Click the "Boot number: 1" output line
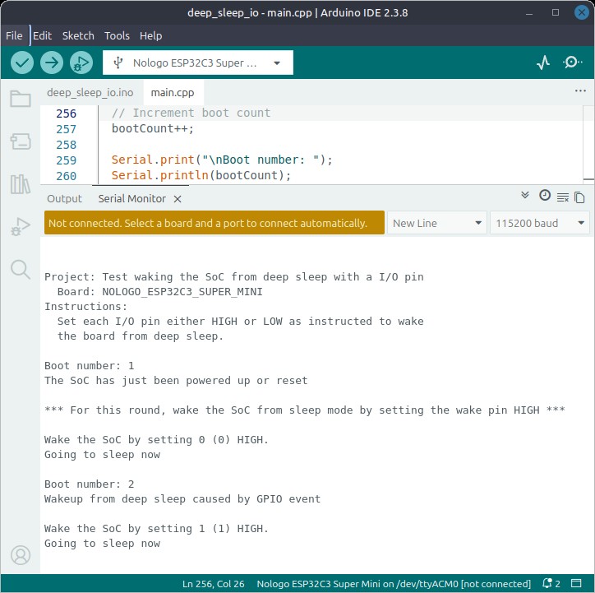 click(90, 366)
